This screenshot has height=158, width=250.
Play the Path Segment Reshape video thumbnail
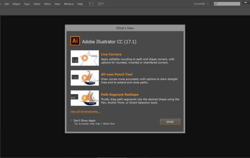coord(85,98)
